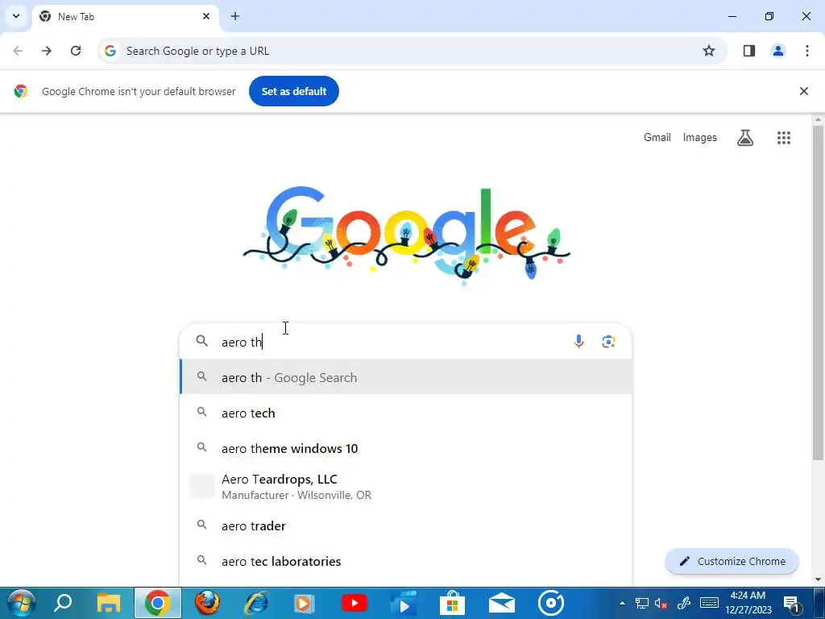The image size is (825, 619).
Task: Add a new tab with the plus button
Action: click(x=235, y=16)
